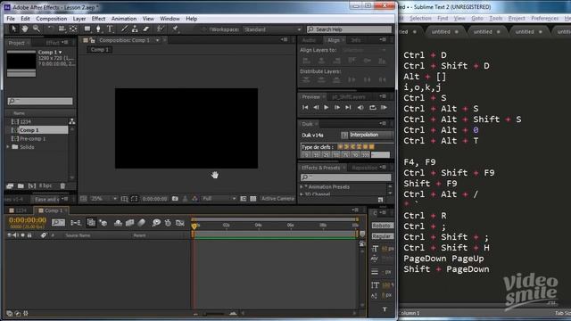Click timecode 0:00:00:00 in timeline

28,220
